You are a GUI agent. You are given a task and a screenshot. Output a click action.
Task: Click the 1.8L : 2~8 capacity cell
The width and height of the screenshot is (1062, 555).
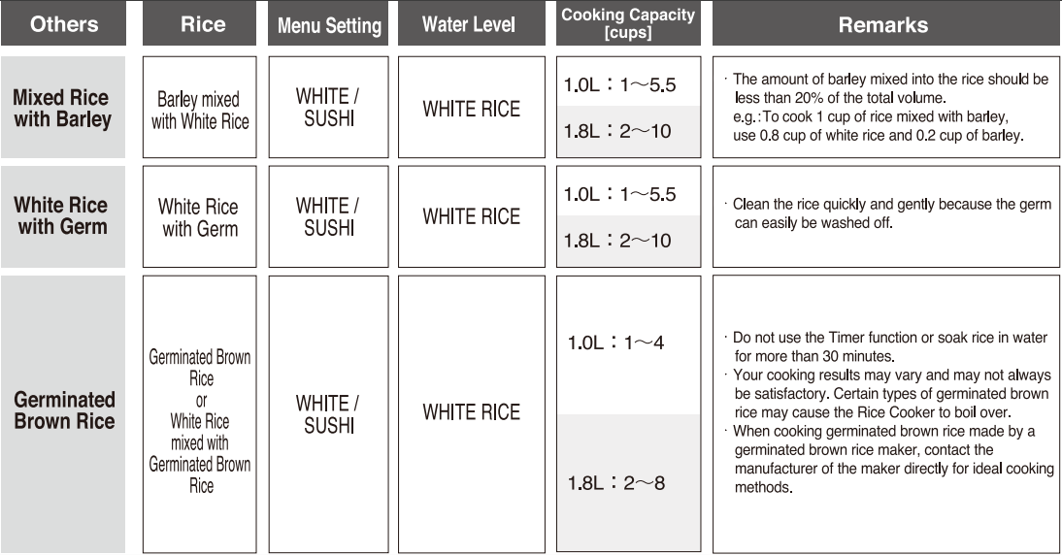click(x=616, y=482)
